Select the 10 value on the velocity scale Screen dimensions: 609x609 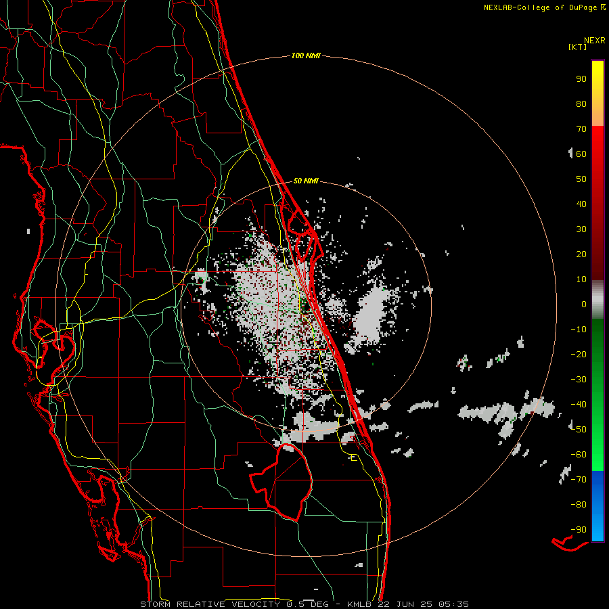click(581, 279)
